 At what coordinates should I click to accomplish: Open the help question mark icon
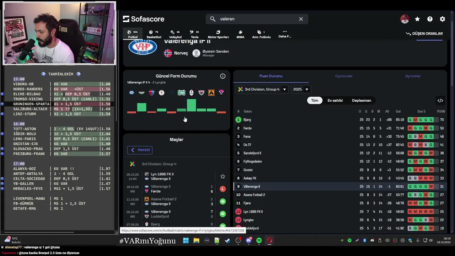pyautogui.click(x=430, y=19)
